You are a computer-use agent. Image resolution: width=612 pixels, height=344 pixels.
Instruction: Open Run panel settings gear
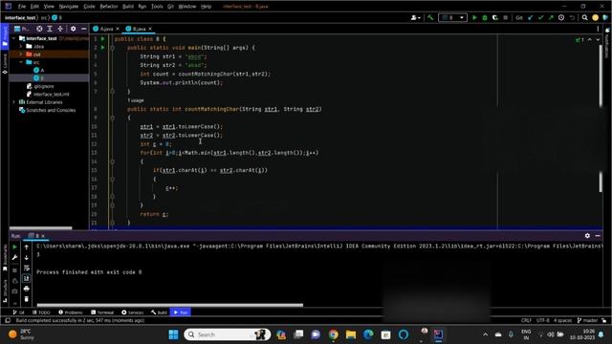click(587, 236)
